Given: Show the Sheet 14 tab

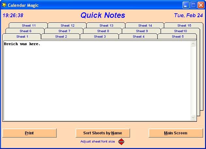Looking at the screenshot, I should pos(145,26).
